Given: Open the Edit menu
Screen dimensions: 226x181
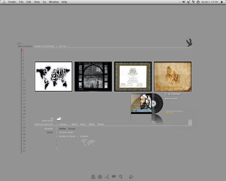Looking at the screenshot, I should [x=29, y=2].
